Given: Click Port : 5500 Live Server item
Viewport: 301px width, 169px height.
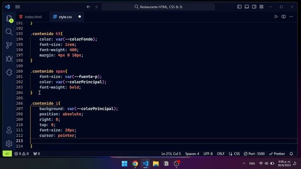Looking at the screenshot, I should tap(254, 154).
